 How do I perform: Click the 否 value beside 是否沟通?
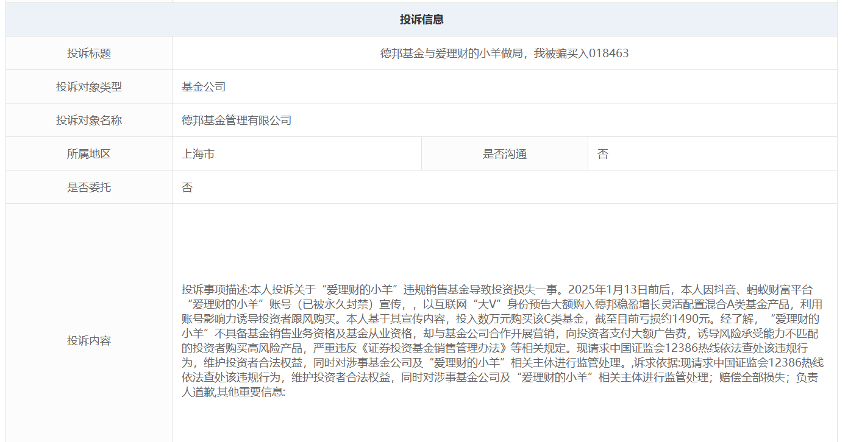603,154
